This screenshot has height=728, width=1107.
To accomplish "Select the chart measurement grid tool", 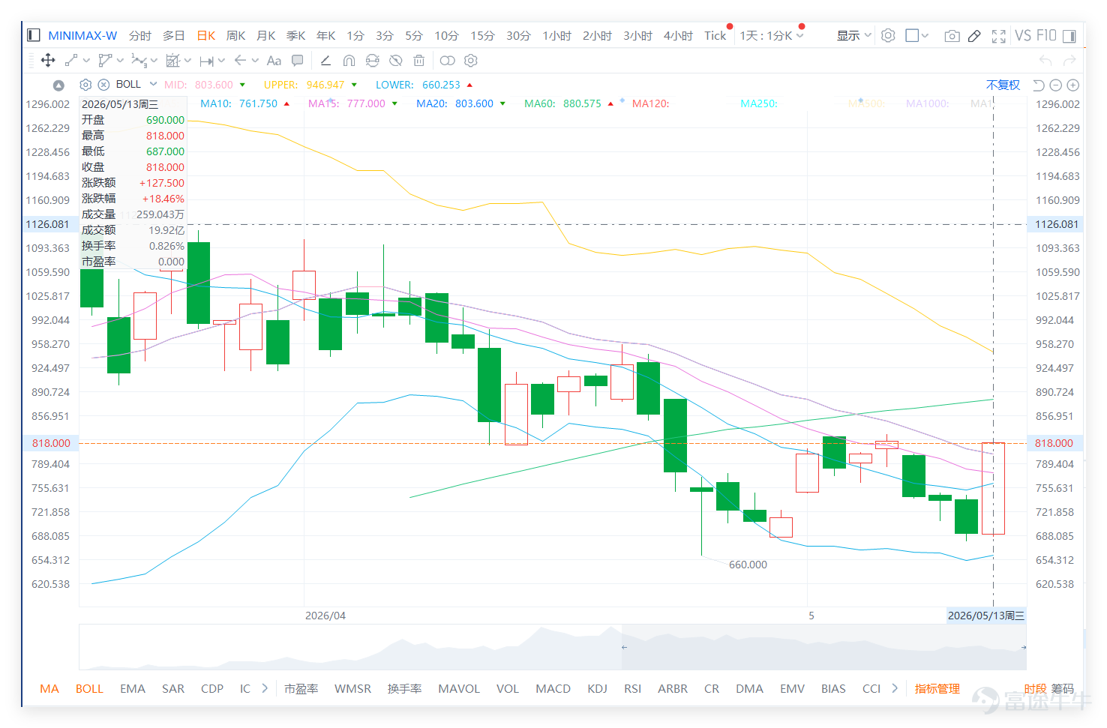I will [x=172, y=61].
